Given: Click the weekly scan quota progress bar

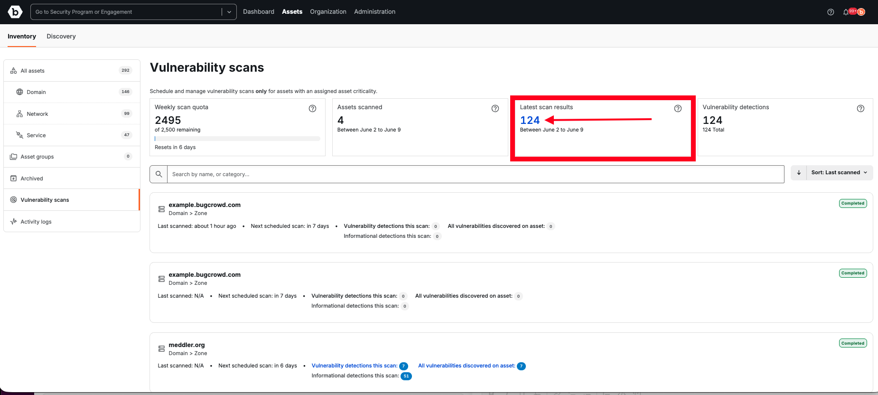Looking at the screenshot, I should [237, 139].
